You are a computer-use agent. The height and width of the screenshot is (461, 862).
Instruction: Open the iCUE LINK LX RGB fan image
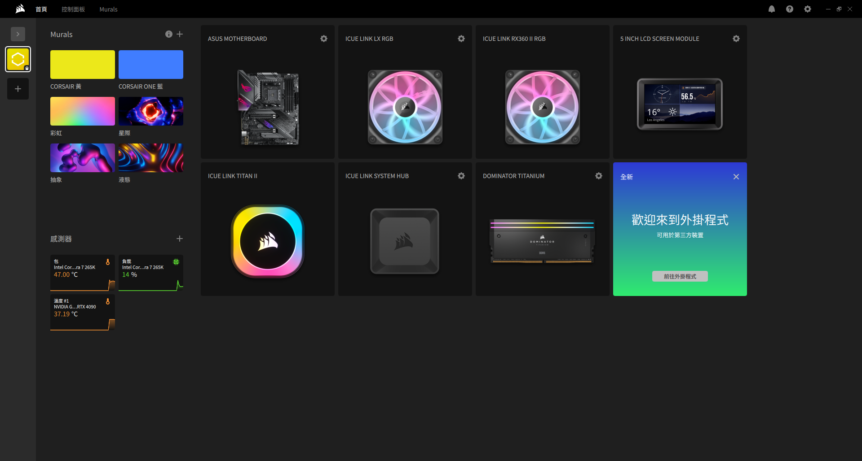click(405, 107)
